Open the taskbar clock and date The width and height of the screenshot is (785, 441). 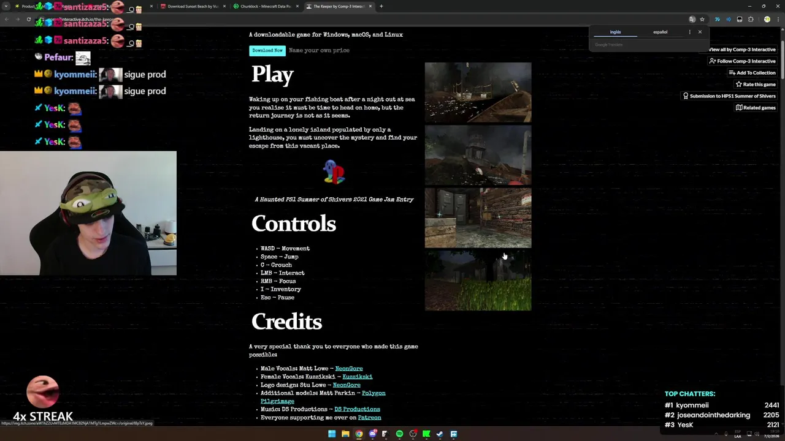[x=771, y=434]
